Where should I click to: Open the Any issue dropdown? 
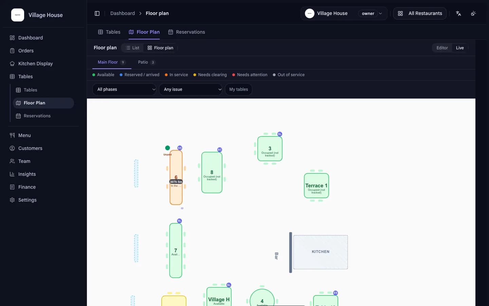click(191, 89)
